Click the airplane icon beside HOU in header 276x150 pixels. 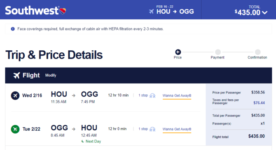(151, 12)
